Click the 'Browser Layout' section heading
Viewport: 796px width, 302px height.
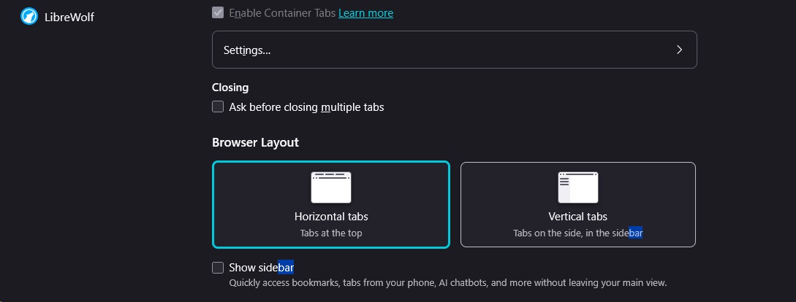coord(255,142)
